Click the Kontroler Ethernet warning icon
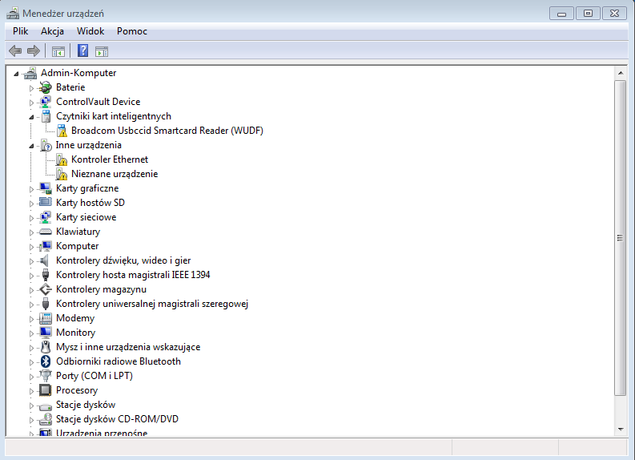 [62, 159]
